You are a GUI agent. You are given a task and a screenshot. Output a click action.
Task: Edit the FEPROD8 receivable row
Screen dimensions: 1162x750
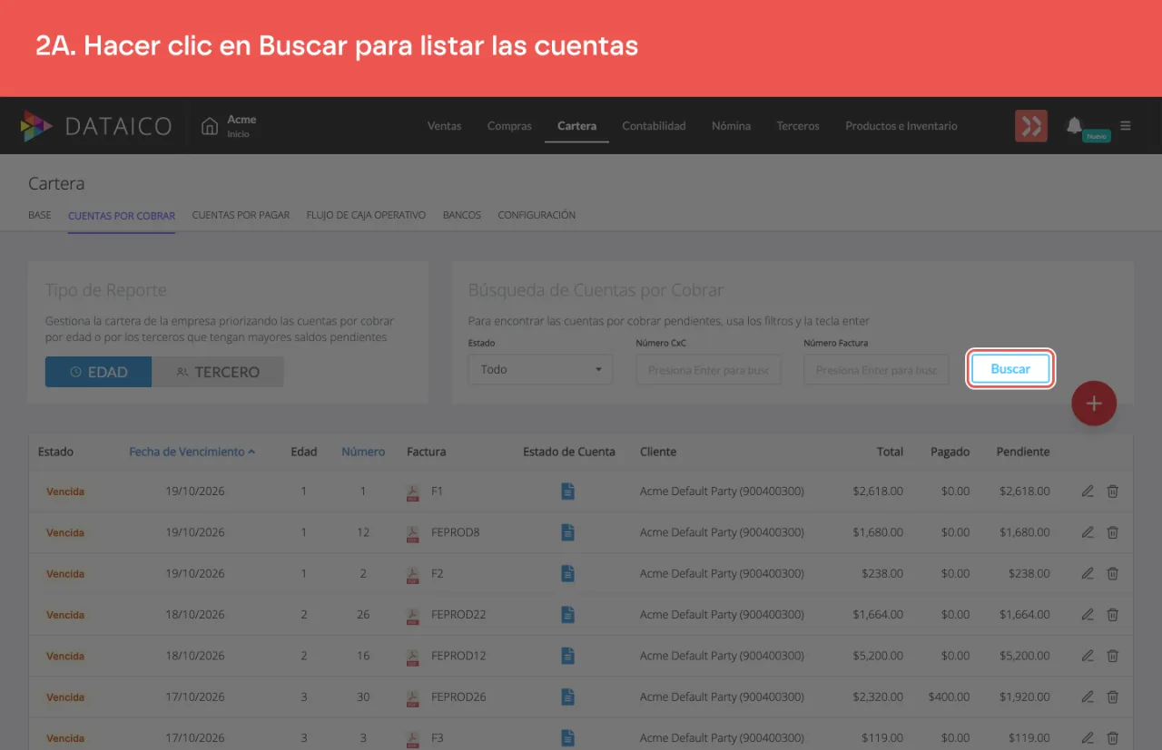coord(1088,532)
